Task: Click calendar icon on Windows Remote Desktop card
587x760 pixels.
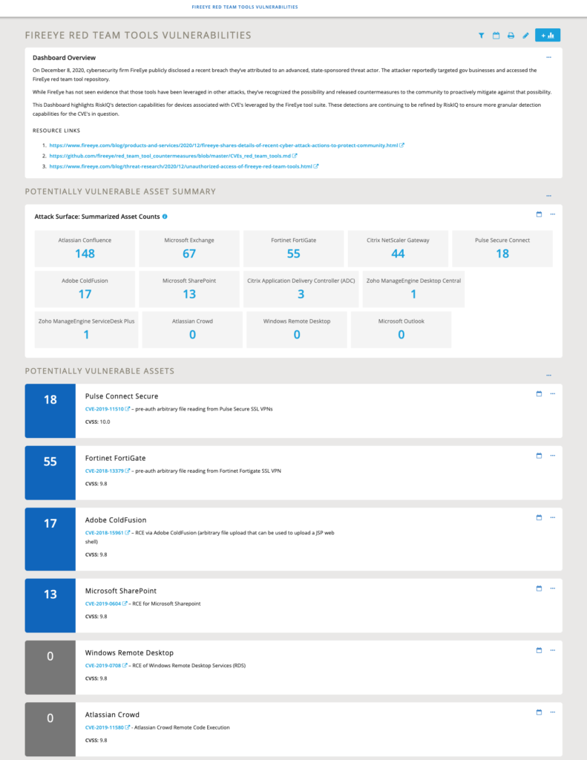Action: (539, 650)
